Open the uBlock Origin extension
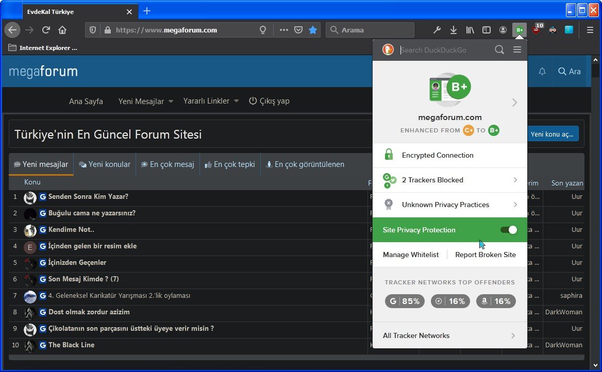This screenshot has height=372, width=602. coord(537,29)
